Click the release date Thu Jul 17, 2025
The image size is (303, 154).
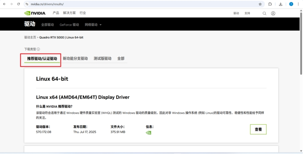tap(85, 132)
